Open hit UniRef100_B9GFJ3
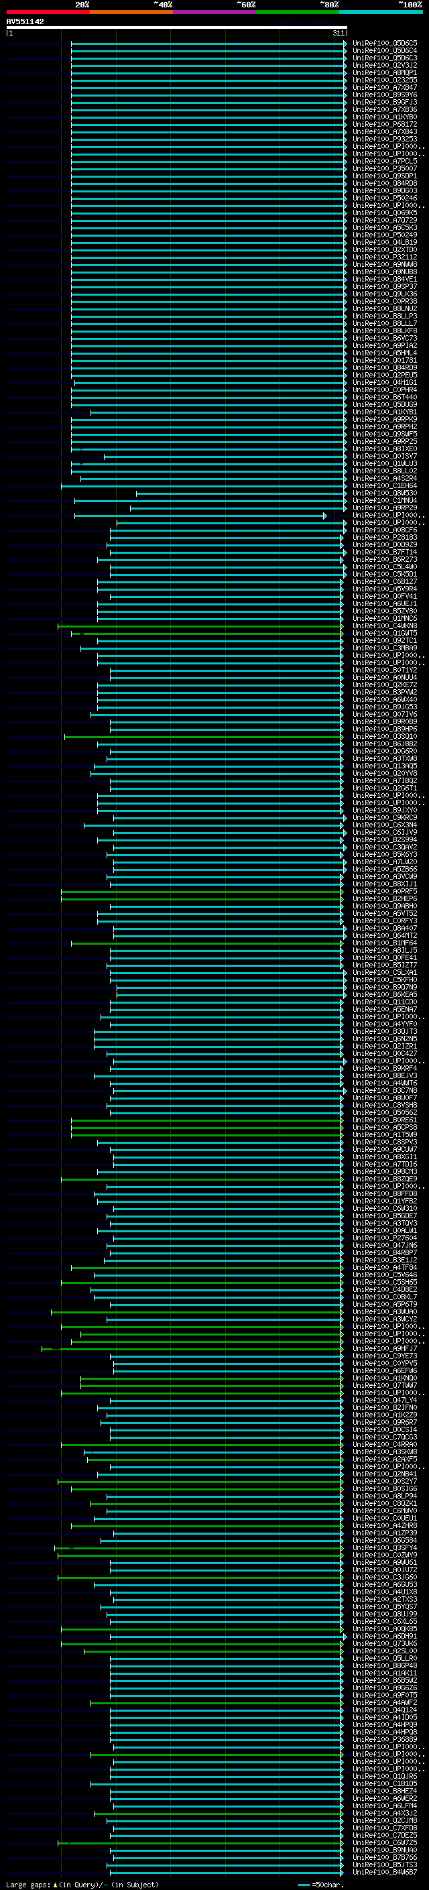 tap(384, 102)
